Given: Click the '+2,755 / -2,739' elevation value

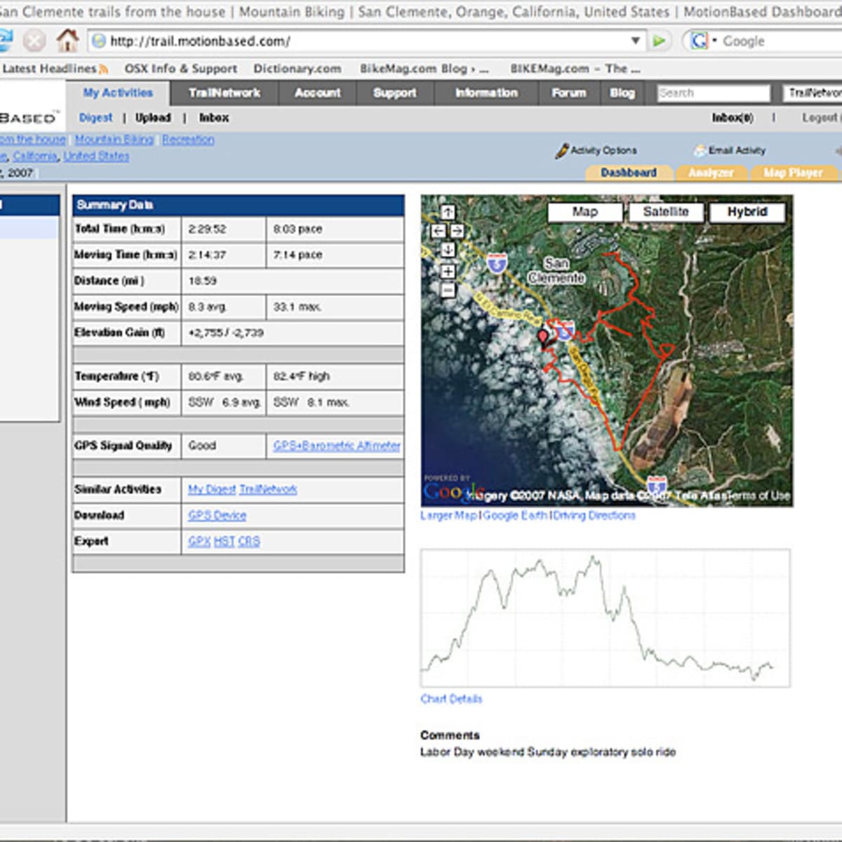Looking at the screenshot, I should 226,333.
